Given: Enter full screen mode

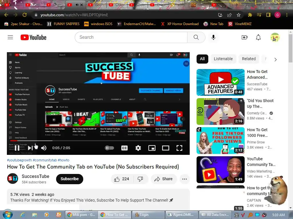Looking at the screenshot, I should [x=179, y=148].
